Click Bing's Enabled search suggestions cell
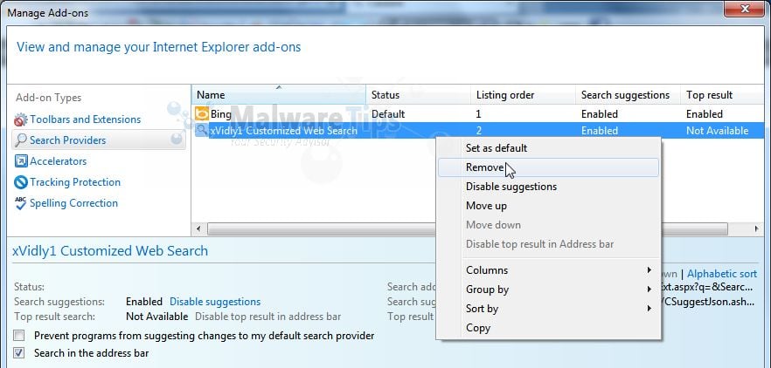 600,114
